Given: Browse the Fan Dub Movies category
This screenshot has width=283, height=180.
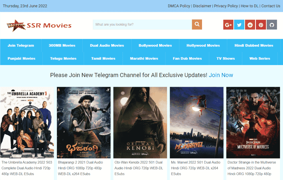Looking at the screenshot, I should [187, 58].
